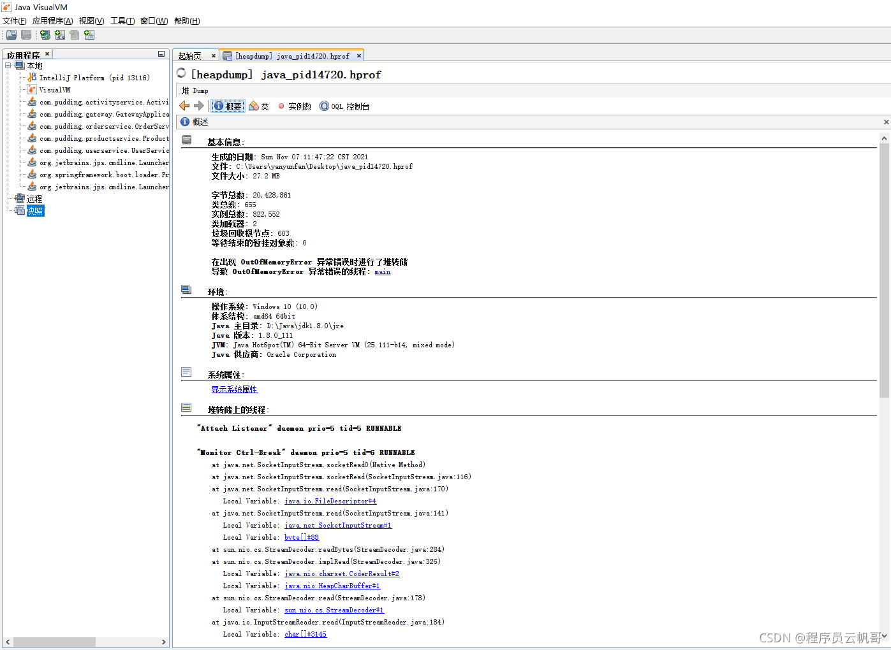891x650 pixels.
Task: Open java.nio.charset.CoderResult#2 link
Action: (x=342, y=574)
